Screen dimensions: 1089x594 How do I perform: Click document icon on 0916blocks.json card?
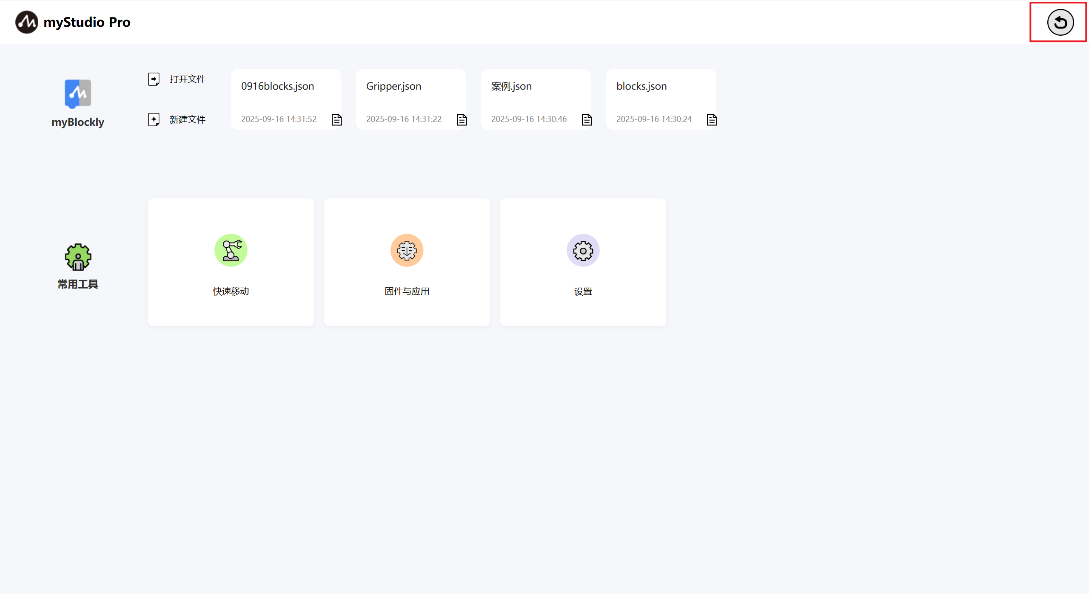click(336, 120)
